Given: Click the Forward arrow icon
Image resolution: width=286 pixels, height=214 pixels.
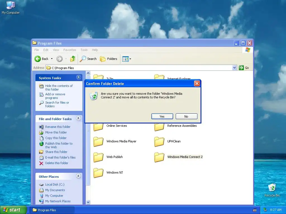Looking at the screenshot, I should [x=59, y=59].
